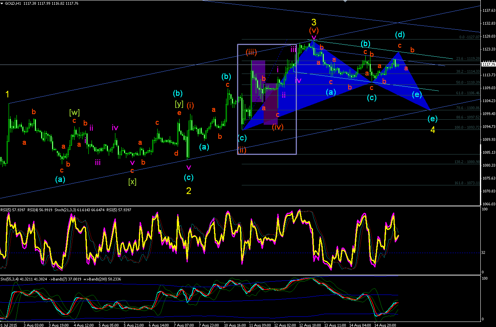Select the cyan (d) wave label
This screenshot has width=496, height=327.
[399, 34]
